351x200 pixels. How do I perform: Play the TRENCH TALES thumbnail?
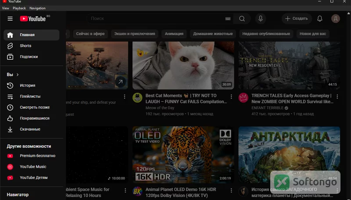pos(289,65)
